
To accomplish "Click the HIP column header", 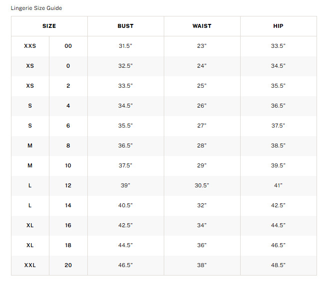I will pos(278,26).
